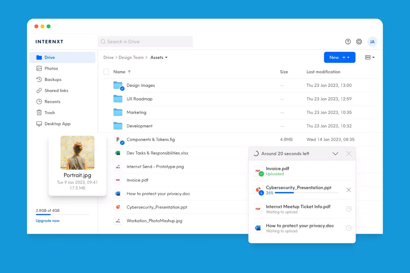Viewport: 410px width, 273px height.
Task: Open the New button dropdown
Action: 340,57
